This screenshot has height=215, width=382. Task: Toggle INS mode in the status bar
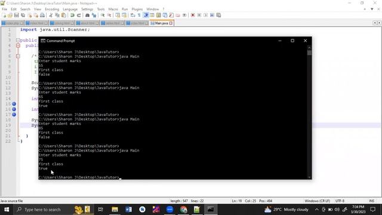coord(371,201)
